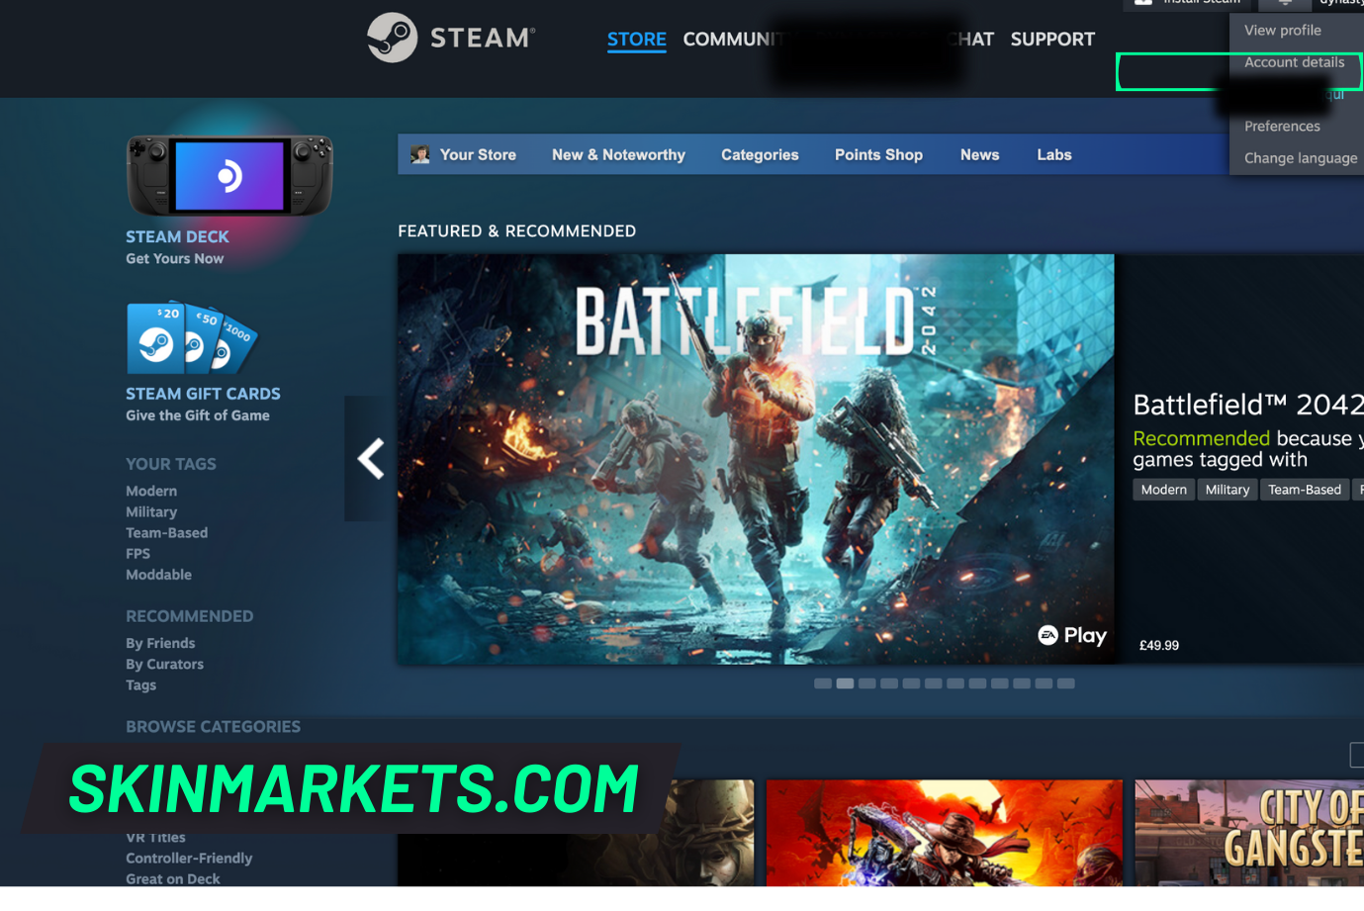This screenshot has width=1364, height=911.
Task: Click the Modern tag under Battlefield 2042
Action: click(x=1163, y=490)
